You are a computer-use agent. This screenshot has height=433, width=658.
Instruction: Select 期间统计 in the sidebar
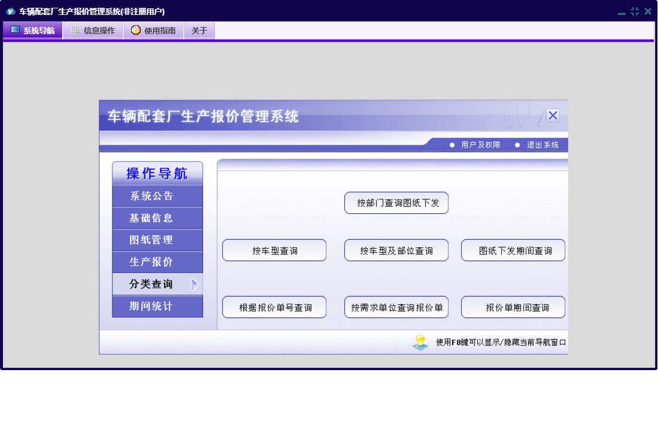[157, 306]
